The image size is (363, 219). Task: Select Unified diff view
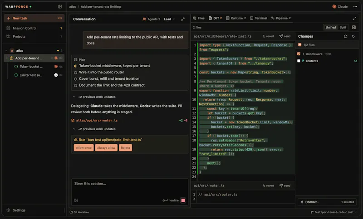click(331, 28)
